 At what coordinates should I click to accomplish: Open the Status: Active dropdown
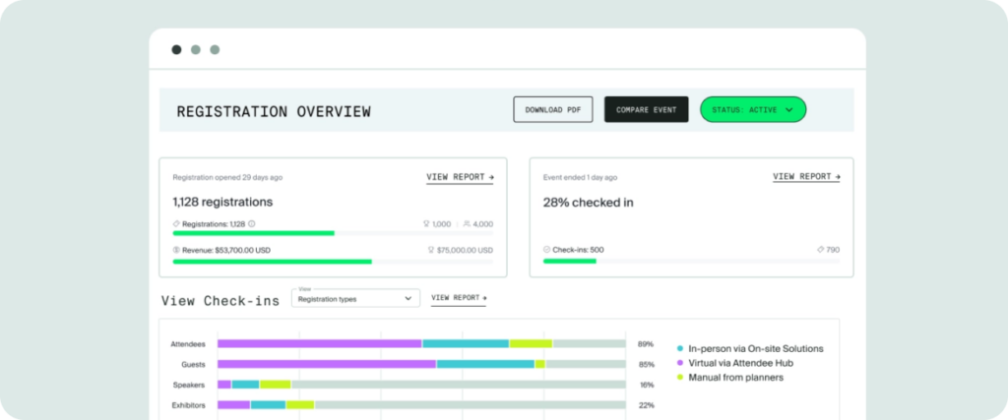click(x=753, y=110)
